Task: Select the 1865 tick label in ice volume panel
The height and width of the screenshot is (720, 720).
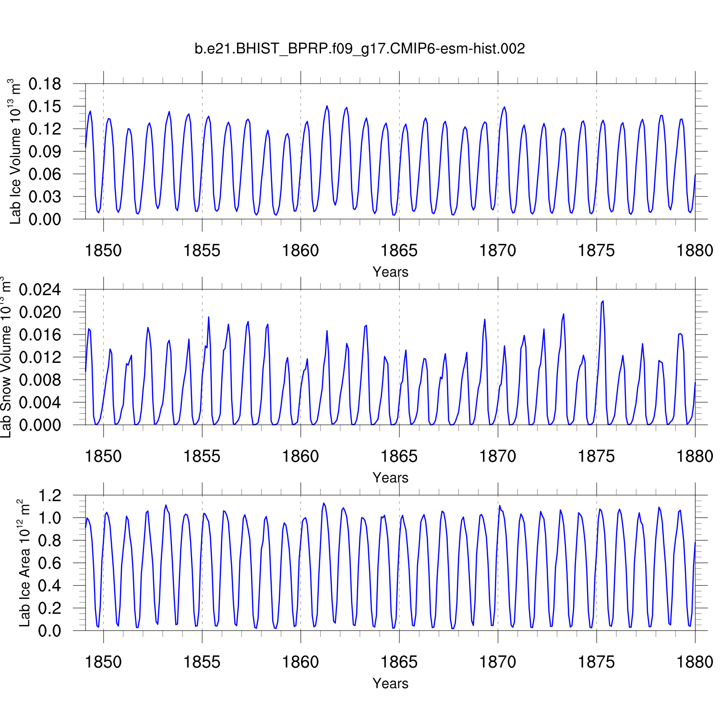Action: click(x=399, y=251)
